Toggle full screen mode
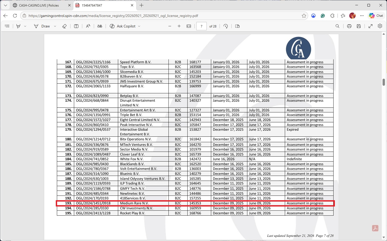This screenshot has height=241, width=387. [x=370, y=26]
